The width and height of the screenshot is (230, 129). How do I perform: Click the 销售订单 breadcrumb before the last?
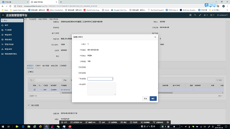pyautogui.click(x=43, y=19)
